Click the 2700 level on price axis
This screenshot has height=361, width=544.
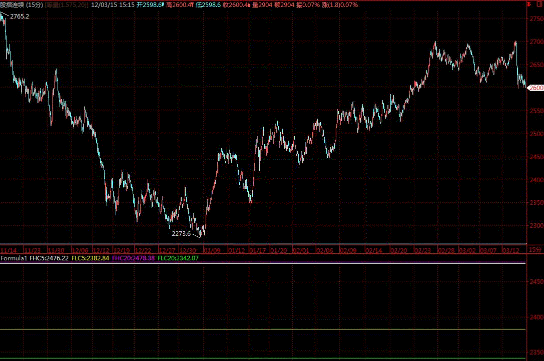(535, 42)
